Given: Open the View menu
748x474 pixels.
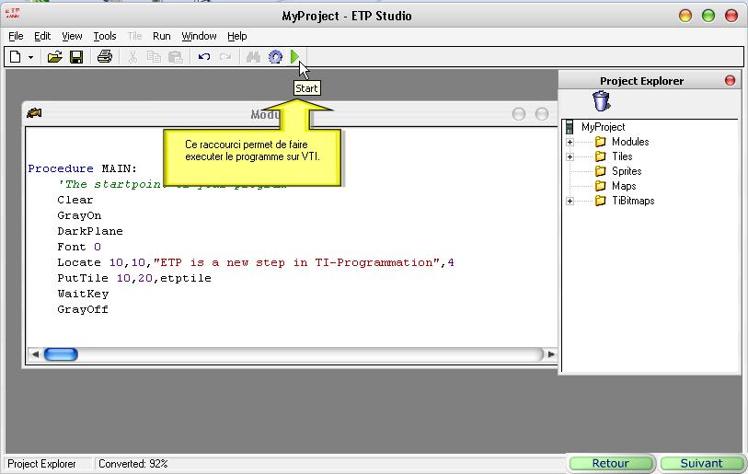Looking at the screenshot, I should coord(72,36).
